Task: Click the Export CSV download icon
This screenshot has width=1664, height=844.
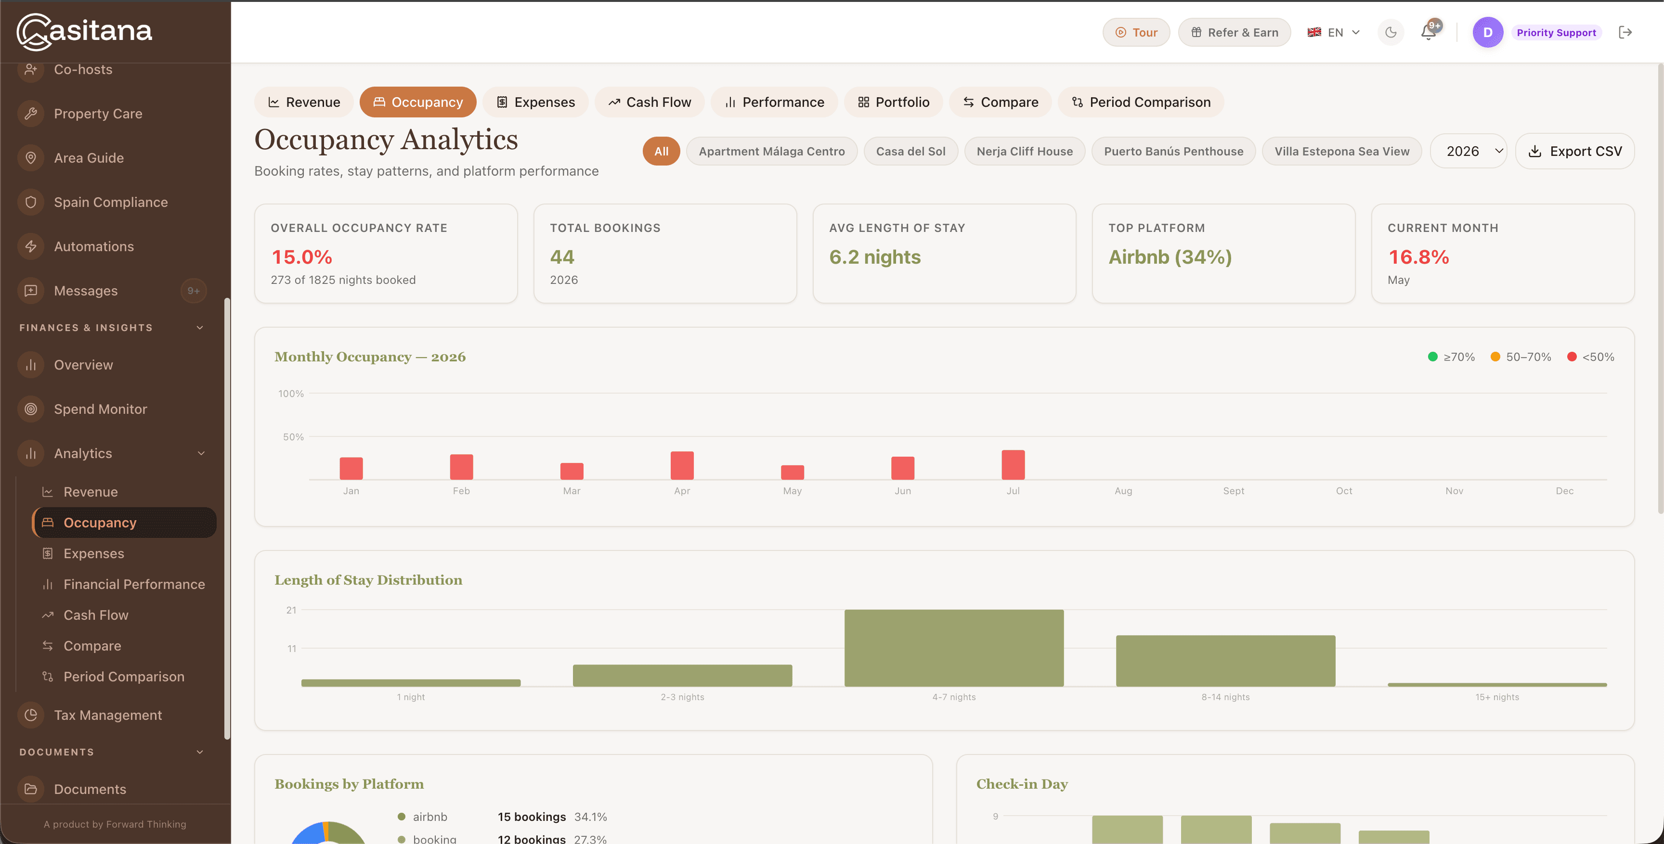Action: (1535, 151)
